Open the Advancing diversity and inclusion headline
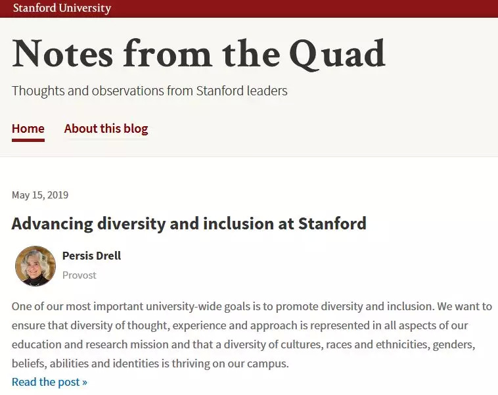 tap(189, 223)
